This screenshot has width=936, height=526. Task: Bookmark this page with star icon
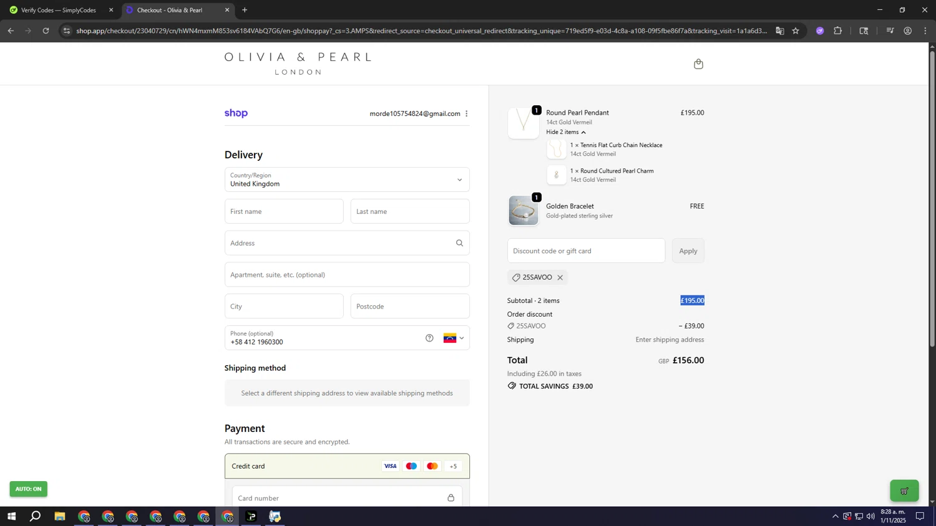[796, 31]
